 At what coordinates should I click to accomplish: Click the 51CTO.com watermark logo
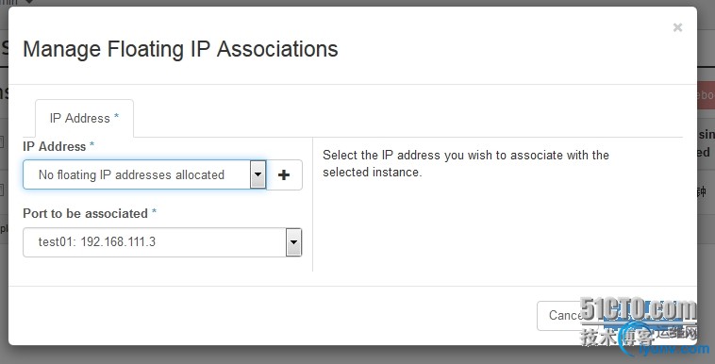pos(639,309)
